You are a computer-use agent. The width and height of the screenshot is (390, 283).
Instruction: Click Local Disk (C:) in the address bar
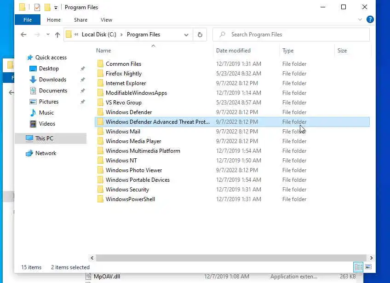[x=99, y=35]
